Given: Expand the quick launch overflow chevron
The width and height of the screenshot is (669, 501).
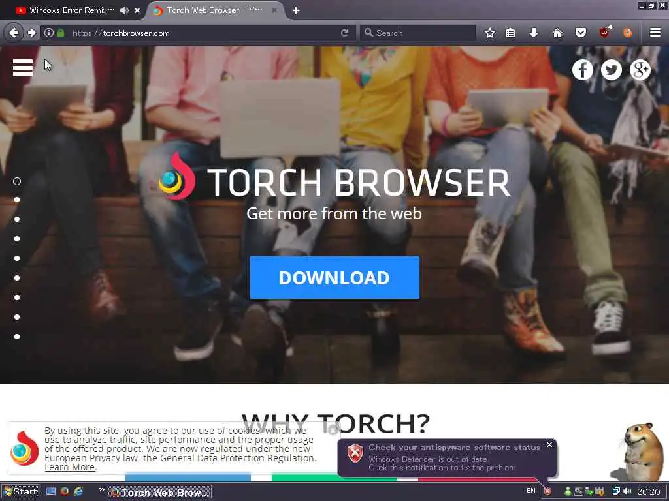Looking at the screenshot, I should 101,490.
